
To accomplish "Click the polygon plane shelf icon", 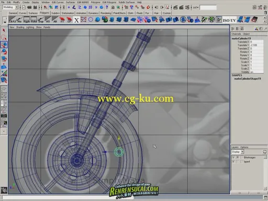I will [133, 20].
